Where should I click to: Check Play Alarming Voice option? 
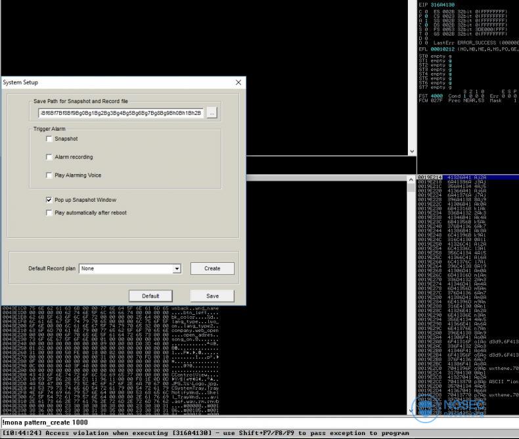point(49,175)
